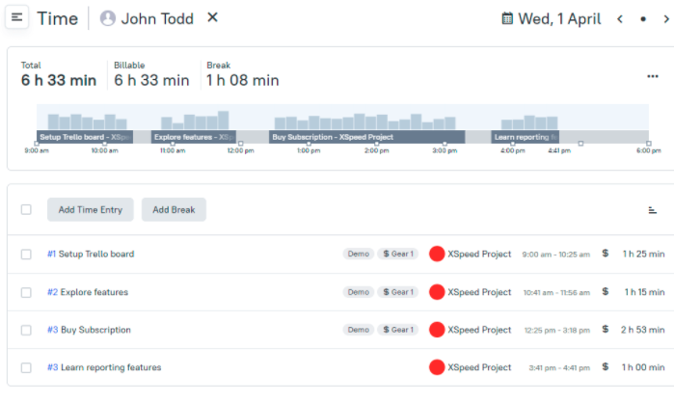
Task: Click the Gear 1 tag on Setup Trello board
Action: coord(398,254)
